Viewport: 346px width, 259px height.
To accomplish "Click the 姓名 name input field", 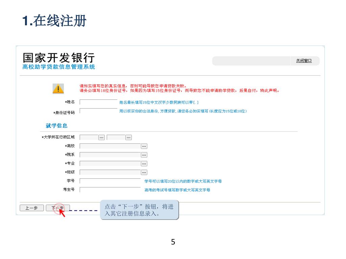I will (x=98, y=102).
